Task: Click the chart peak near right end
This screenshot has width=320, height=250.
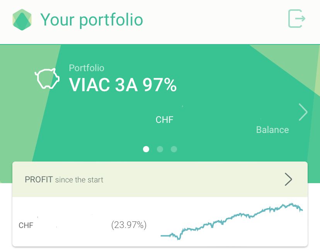Action: point(292,204)
